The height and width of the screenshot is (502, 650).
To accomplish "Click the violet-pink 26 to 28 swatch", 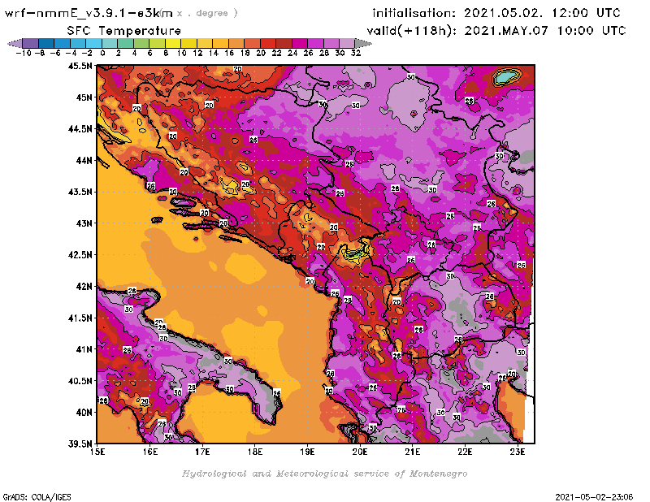I will [x=315, y=43].
